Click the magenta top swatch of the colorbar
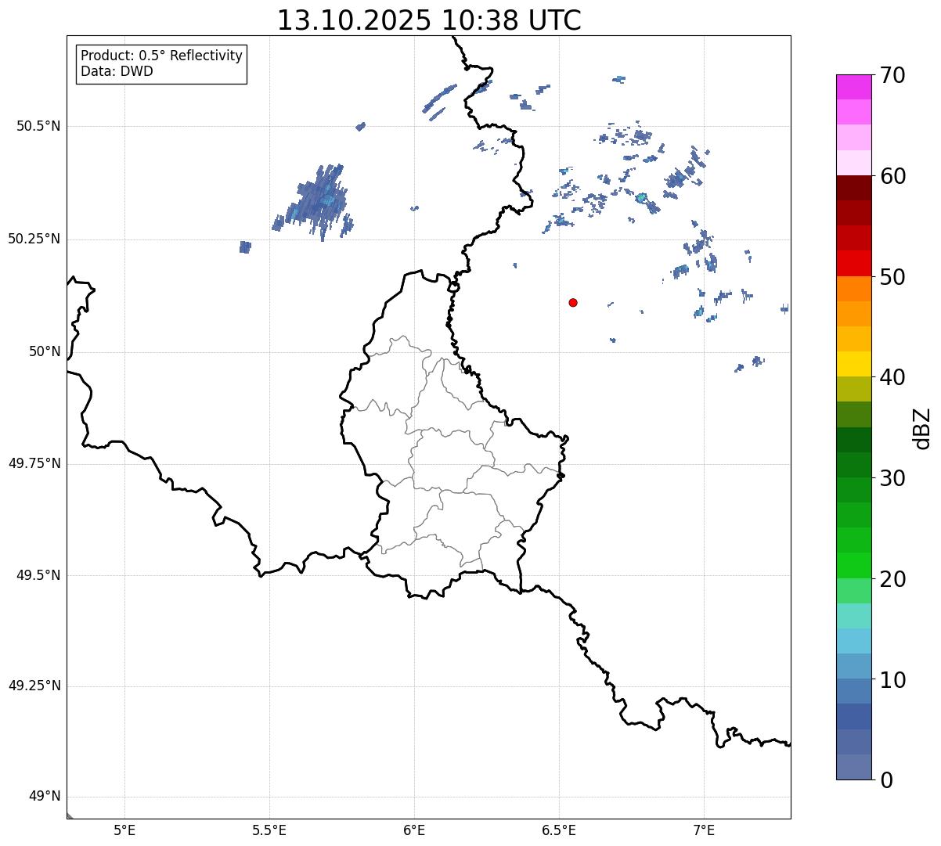941x846 pixels. [x=854, y=87]
